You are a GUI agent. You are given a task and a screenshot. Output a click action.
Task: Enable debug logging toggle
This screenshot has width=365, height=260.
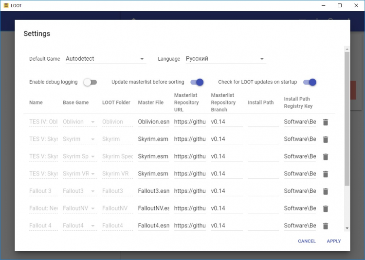90,82
